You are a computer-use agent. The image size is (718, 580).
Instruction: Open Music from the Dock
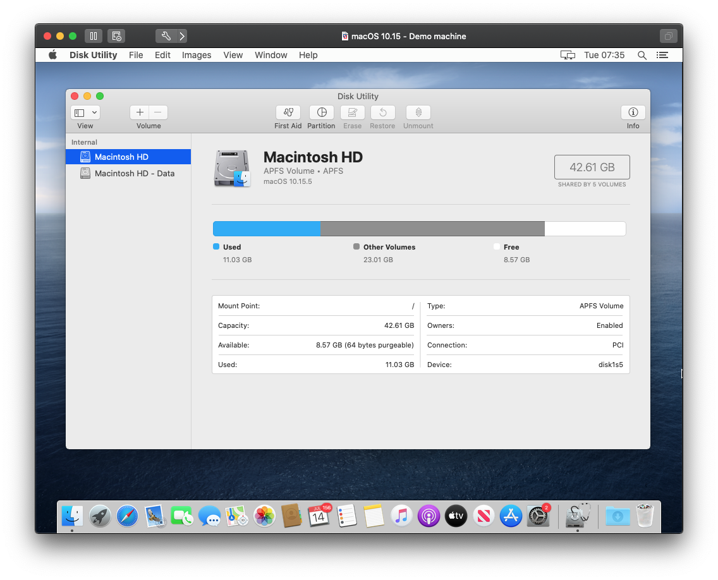tap(401, 516)
